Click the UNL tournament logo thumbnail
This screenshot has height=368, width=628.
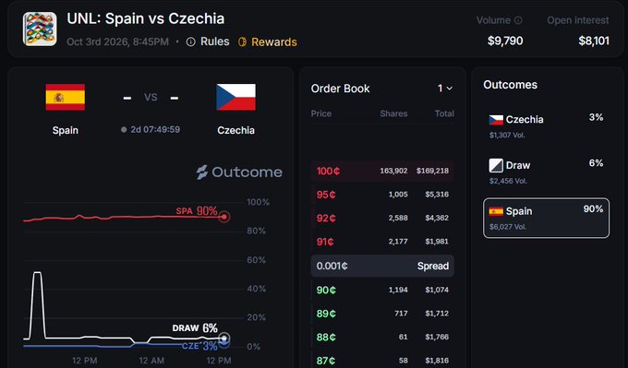coord(40,29)
